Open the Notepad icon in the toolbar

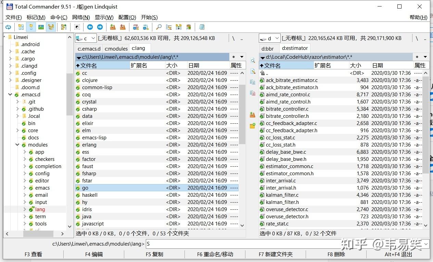pyautogui.click(x=202, y=27)
